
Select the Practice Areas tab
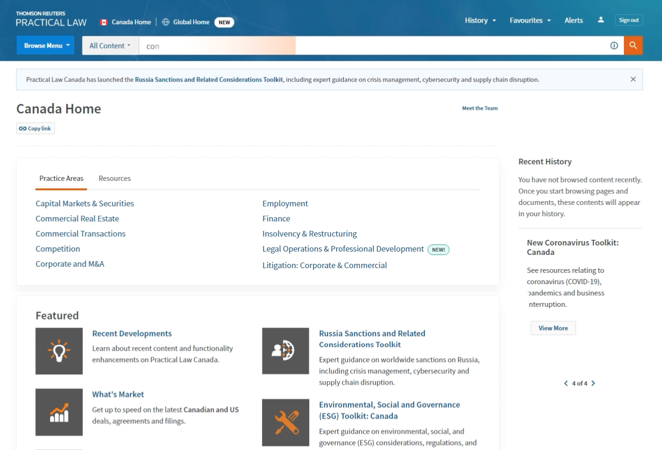pyautogui.click(x=61, y=179)
